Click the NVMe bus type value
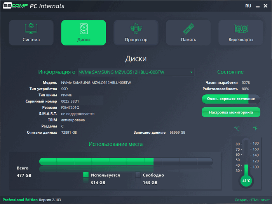This screenshot has width=272, height=204. pyautogui.click(x=66, y=95)
